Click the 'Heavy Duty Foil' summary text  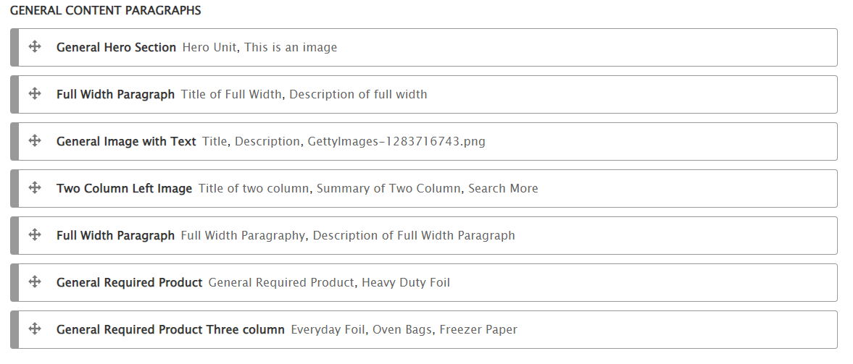(x=406, y=283)
